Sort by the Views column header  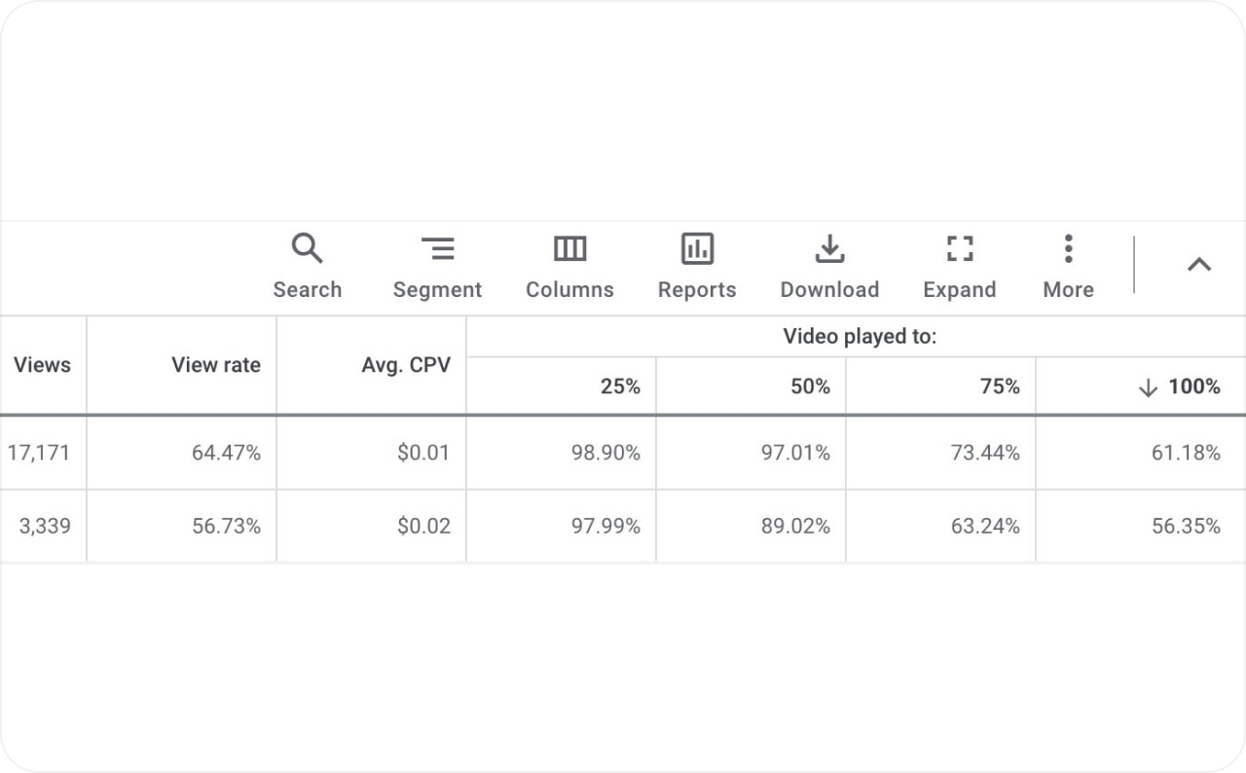point(43,365)
